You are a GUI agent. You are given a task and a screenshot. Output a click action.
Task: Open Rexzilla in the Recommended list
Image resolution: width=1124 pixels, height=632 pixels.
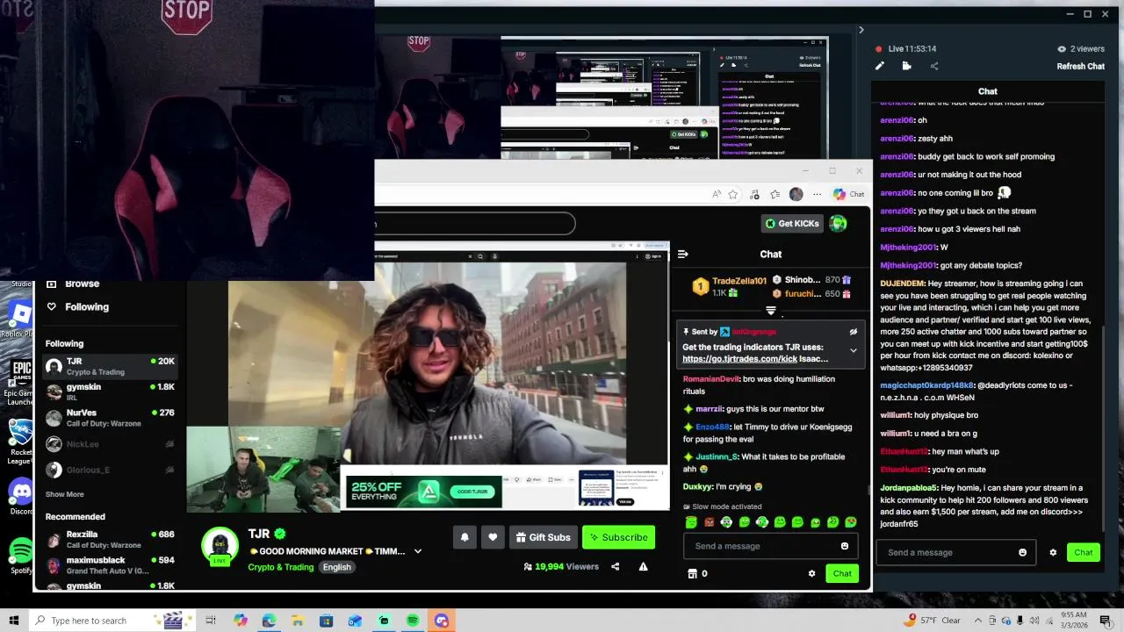111,539
